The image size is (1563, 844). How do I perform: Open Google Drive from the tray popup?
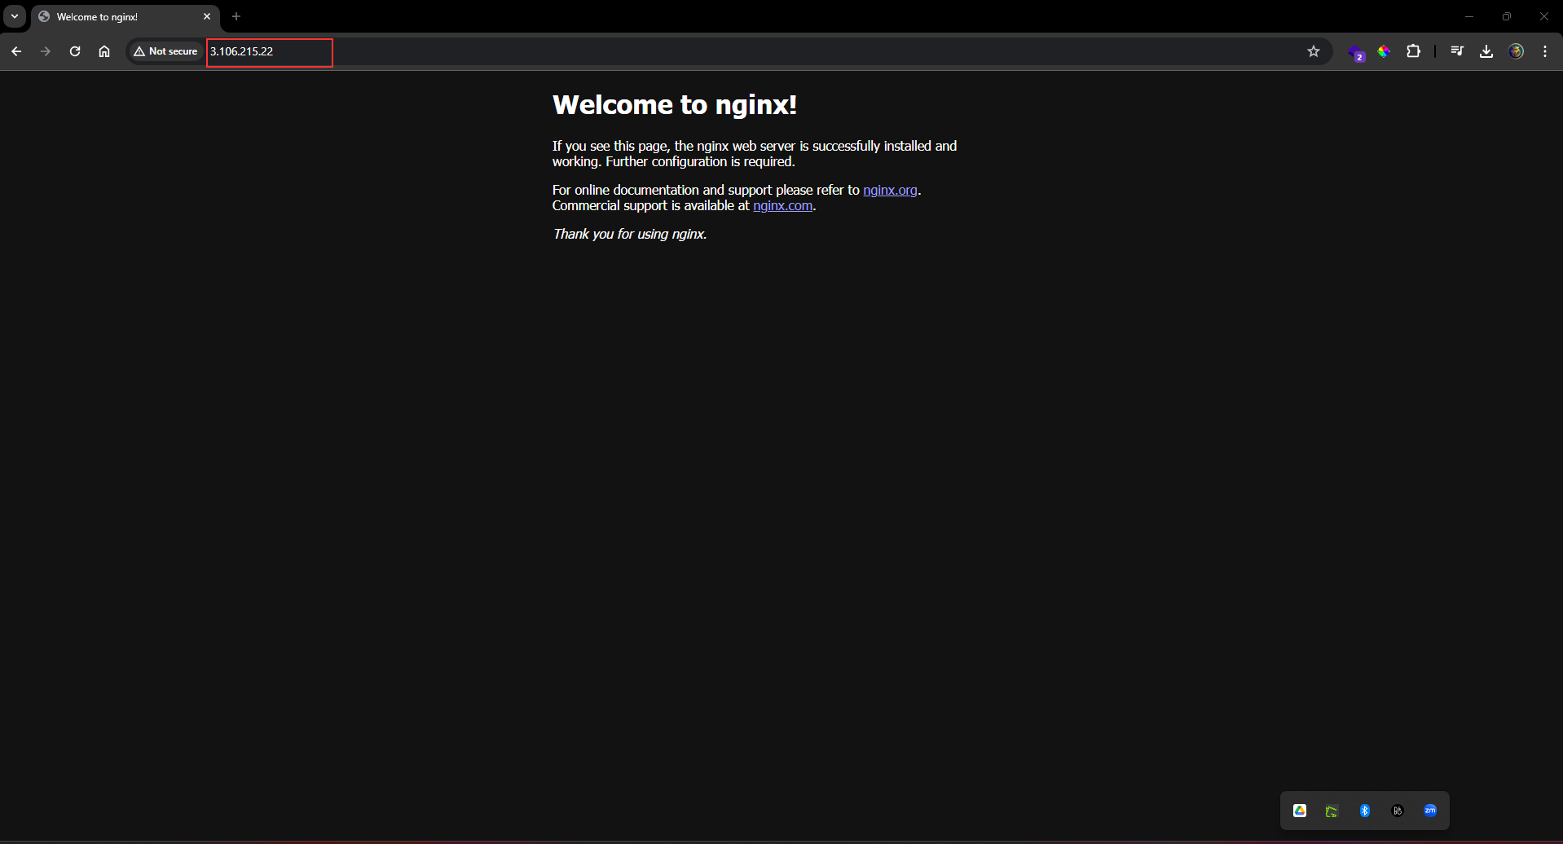(x=1300, y=811)
